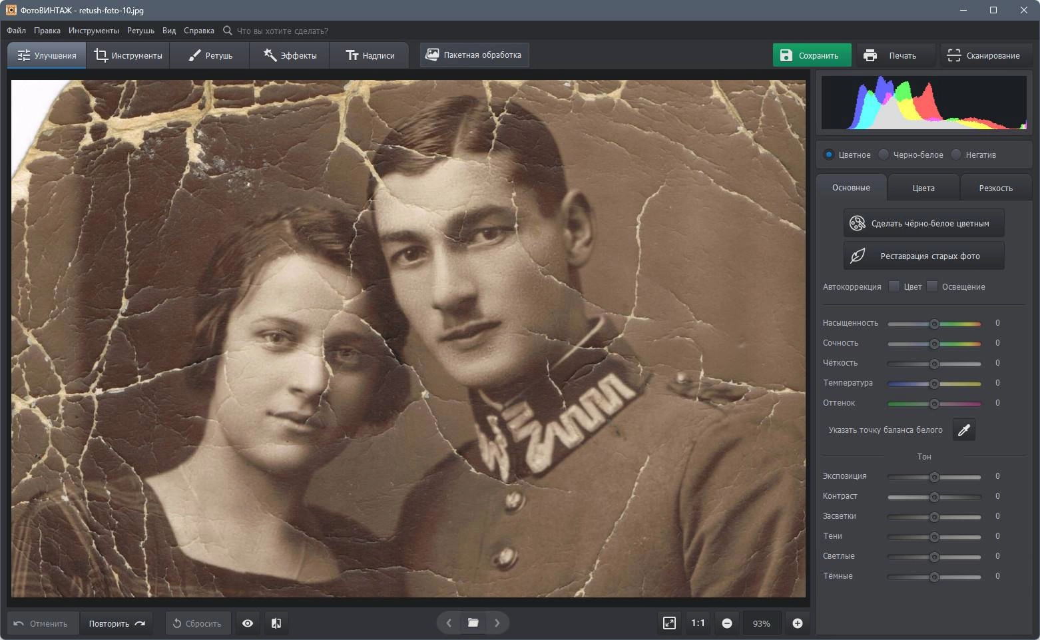1040x640 pixels.
Task: Adjust the Контраст slider
Action: click(934, 497)
